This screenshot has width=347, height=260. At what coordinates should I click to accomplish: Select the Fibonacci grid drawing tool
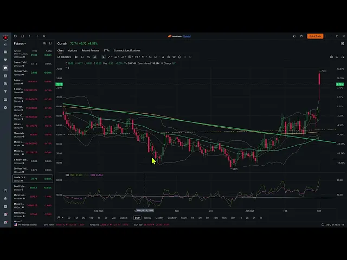130,57
